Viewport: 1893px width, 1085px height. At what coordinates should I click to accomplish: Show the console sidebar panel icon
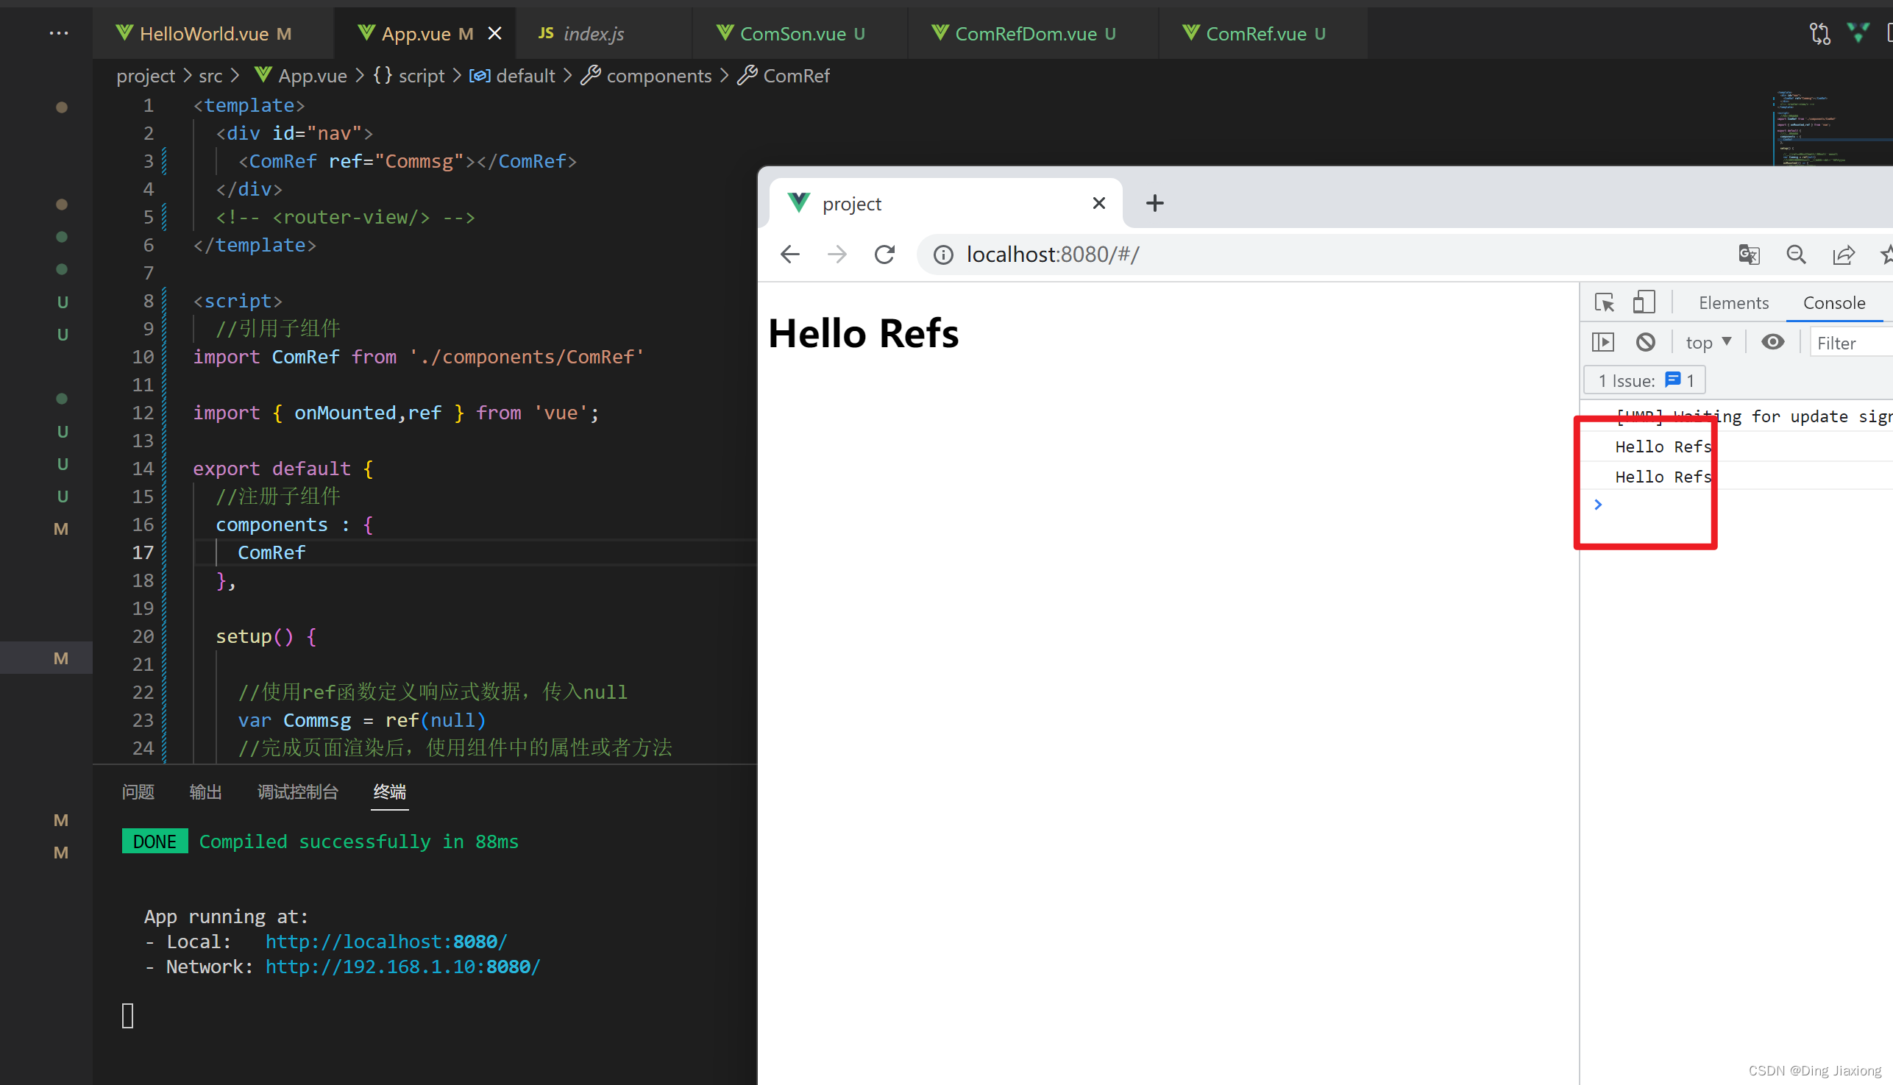point(1603,342)
